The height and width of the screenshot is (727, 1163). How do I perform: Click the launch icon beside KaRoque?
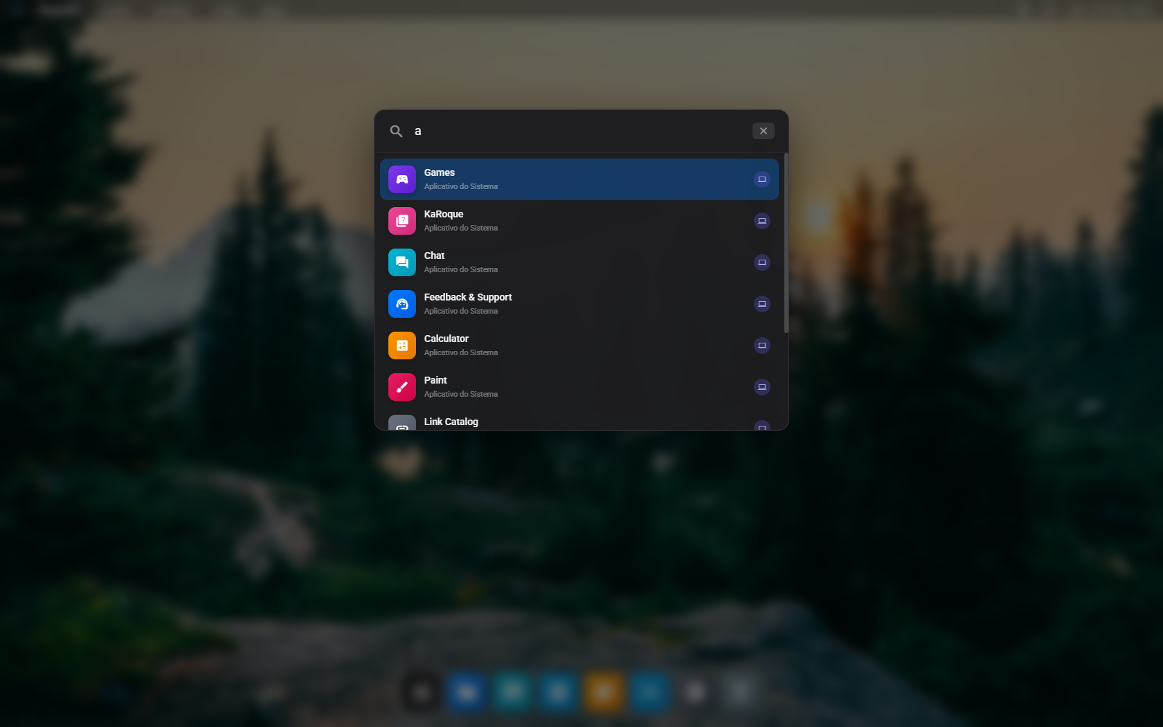tap(761, 221)
